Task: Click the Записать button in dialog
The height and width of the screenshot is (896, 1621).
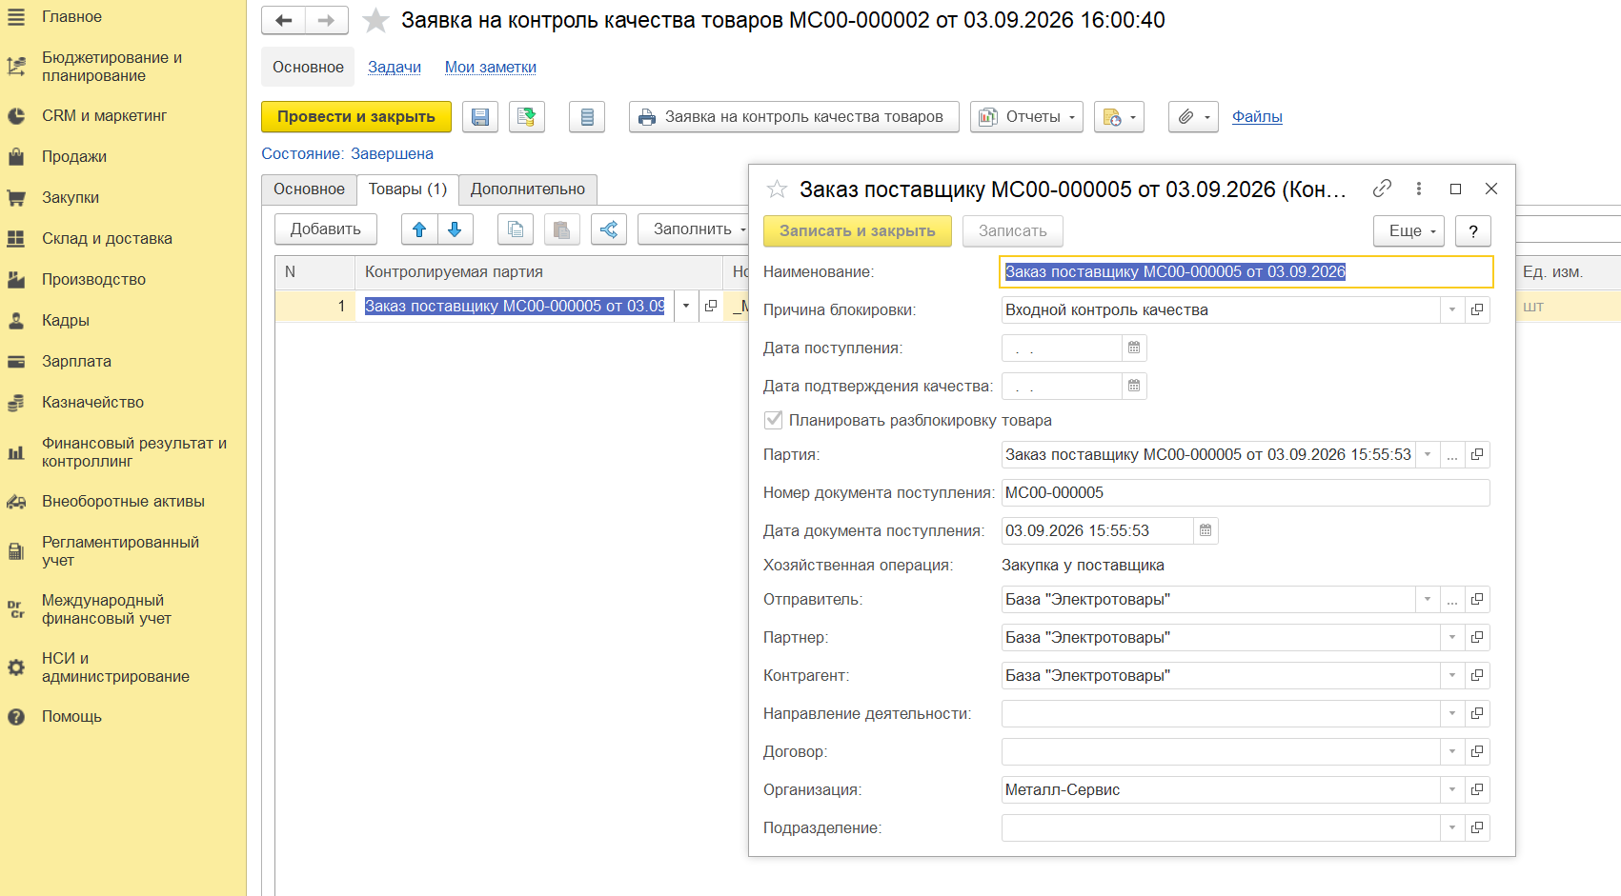Action: coord(1013,230)
